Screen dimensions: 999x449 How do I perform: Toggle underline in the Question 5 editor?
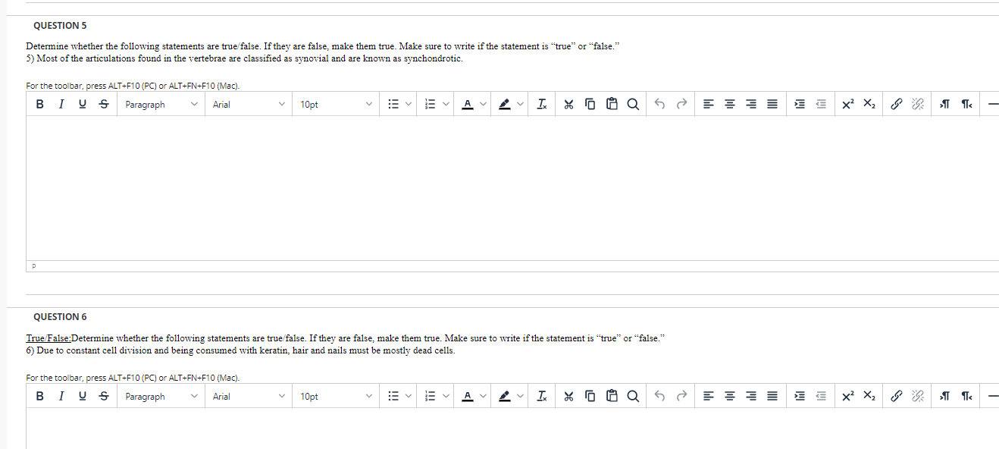(x=82, y=105)
